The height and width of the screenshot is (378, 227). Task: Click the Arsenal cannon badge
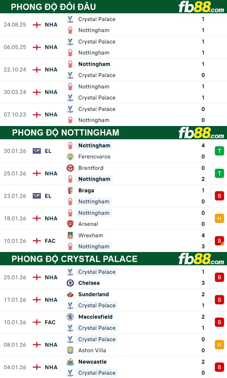(70, 224)
